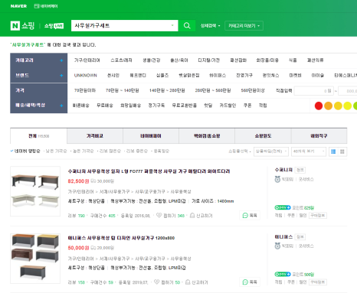
Task: Open search box suggestion dropdown arrow
Action: (172, 25)
